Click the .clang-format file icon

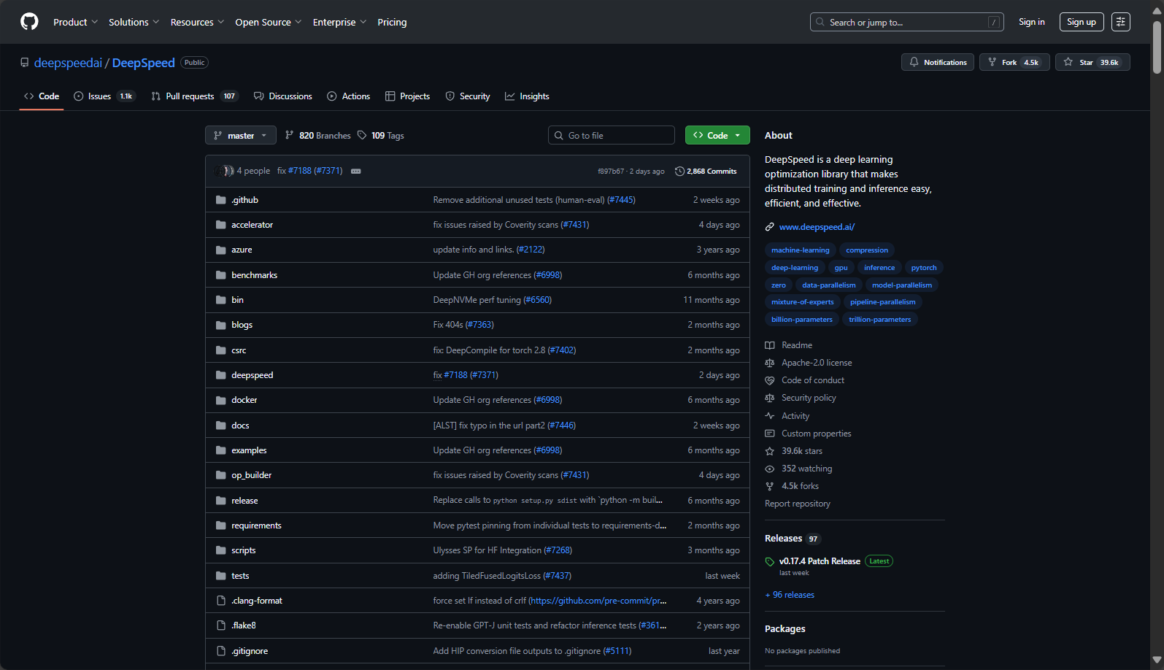(x=221, y=601)
